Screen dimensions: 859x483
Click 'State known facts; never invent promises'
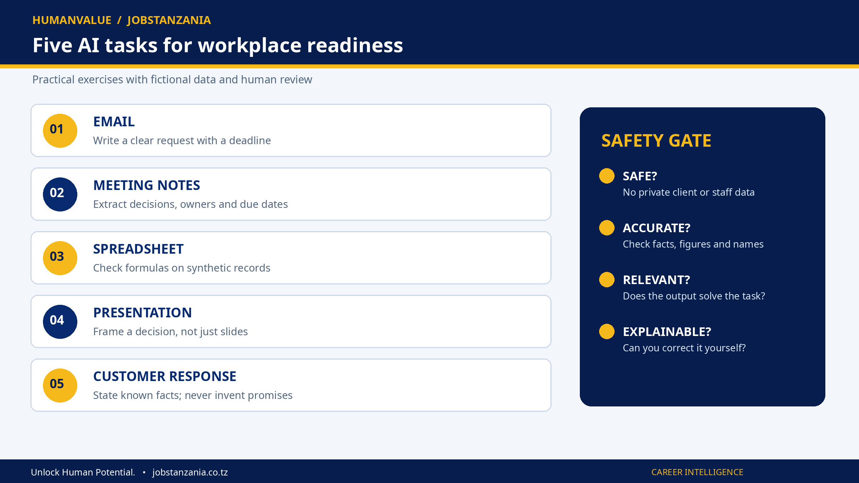[193, 395]
